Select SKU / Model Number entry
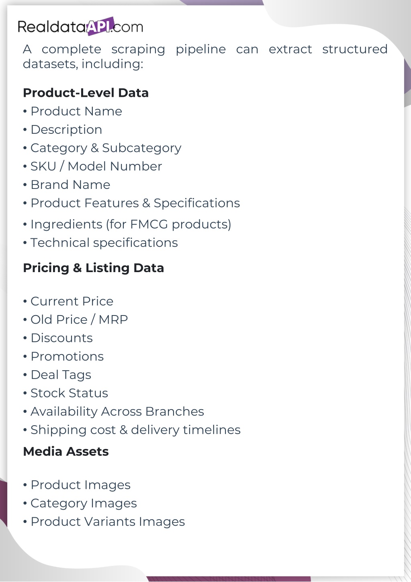The image size is (411, 582). point(96,166)
